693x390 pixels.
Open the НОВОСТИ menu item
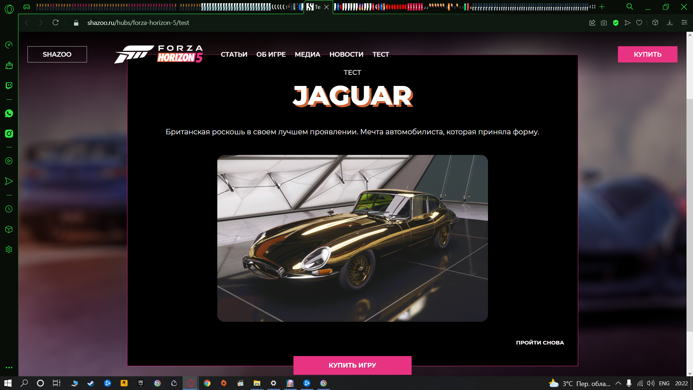(x=346, y=55)
